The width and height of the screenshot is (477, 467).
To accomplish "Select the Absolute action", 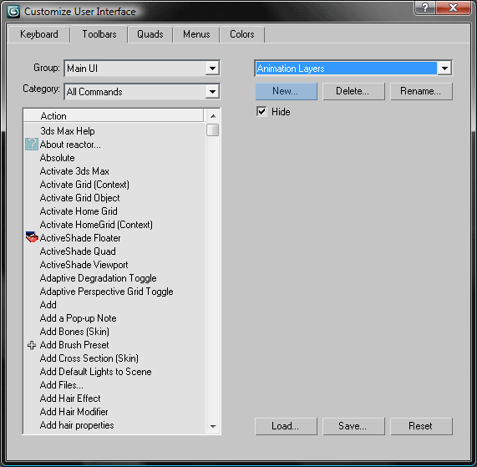I will coord(57,158).
